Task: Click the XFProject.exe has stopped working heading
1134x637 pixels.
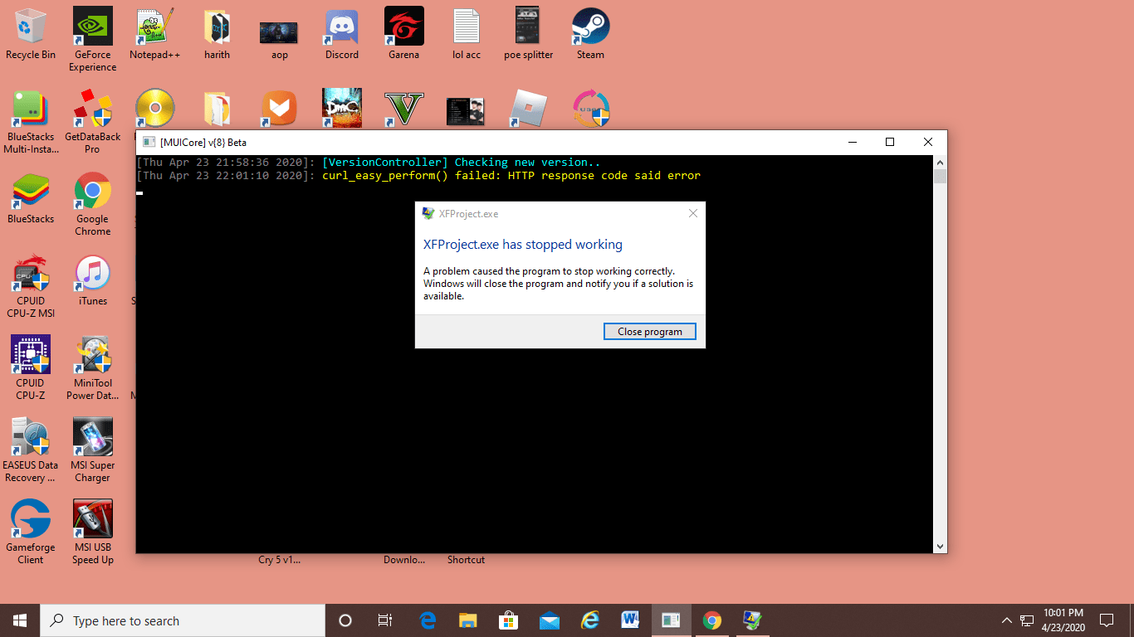Action: pyautogui.click(x=522, y=245)
